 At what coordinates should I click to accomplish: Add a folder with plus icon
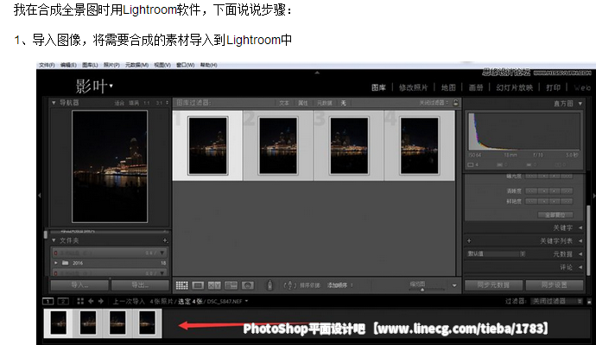[x=165, y=240]
